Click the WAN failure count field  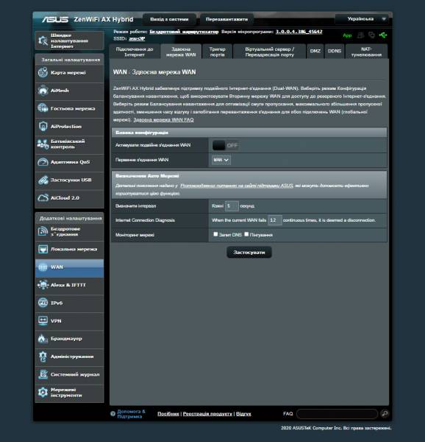(x=275, y=220)
